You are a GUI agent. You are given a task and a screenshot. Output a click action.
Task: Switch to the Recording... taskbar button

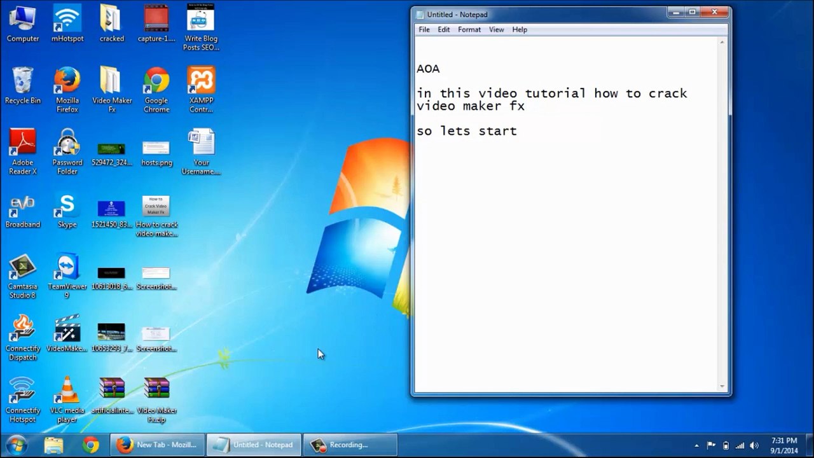point(350,445)
